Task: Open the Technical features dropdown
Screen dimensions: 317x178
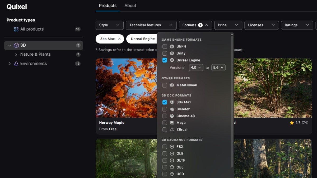Action: click(x=151, y=25)
